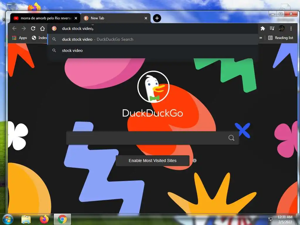Expand the hidden bookmarks chevron

(x=260, y=38)
